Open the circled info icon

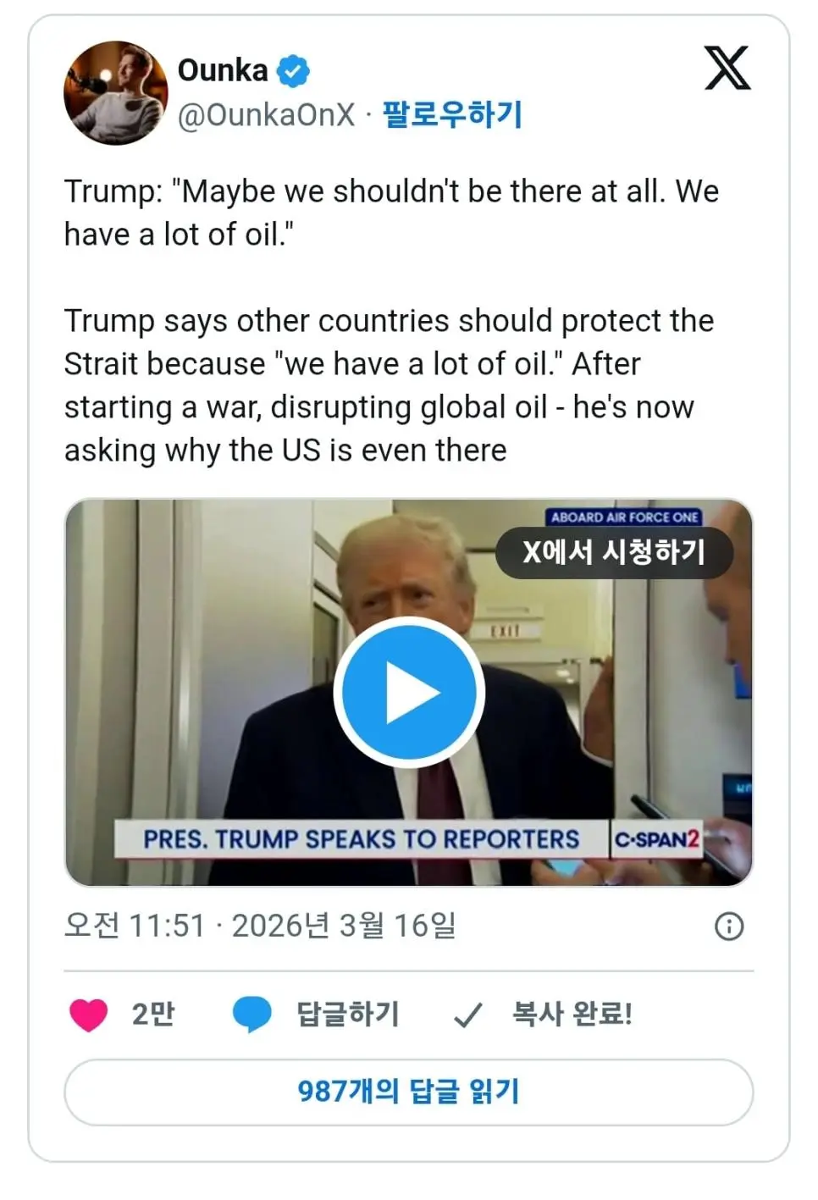(x=729, y=926)
